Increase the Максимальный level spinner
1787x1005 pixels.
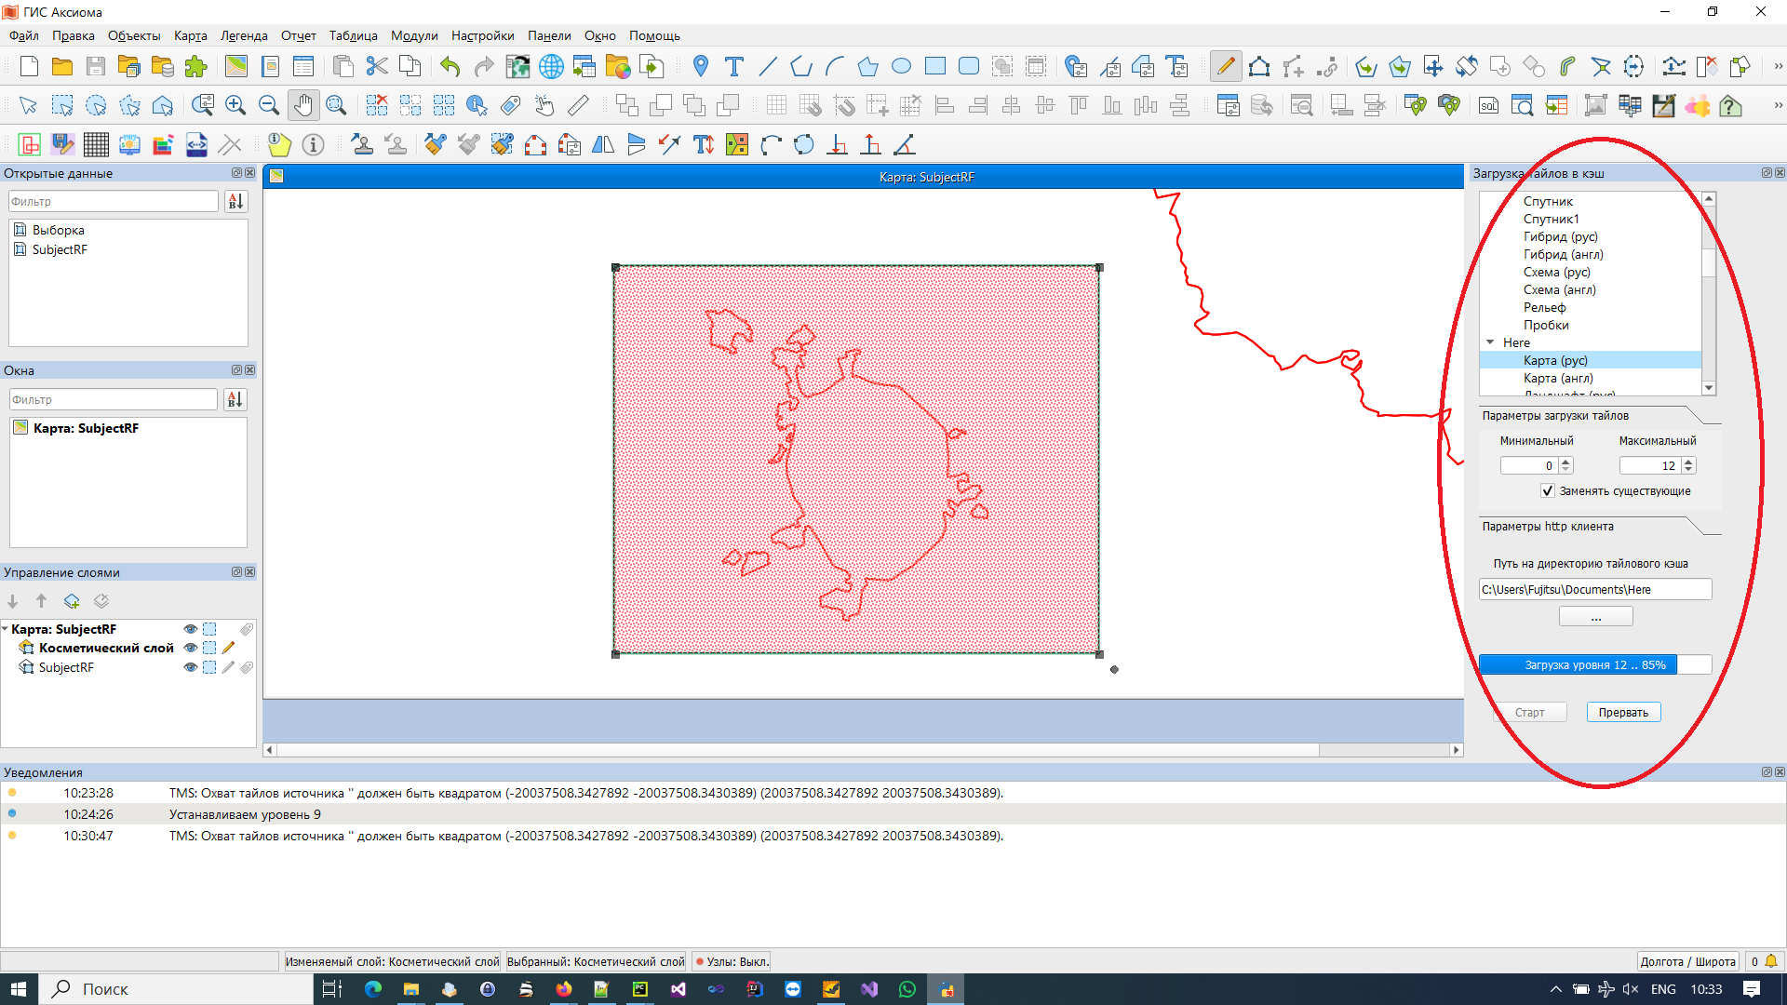[1689, 461]
